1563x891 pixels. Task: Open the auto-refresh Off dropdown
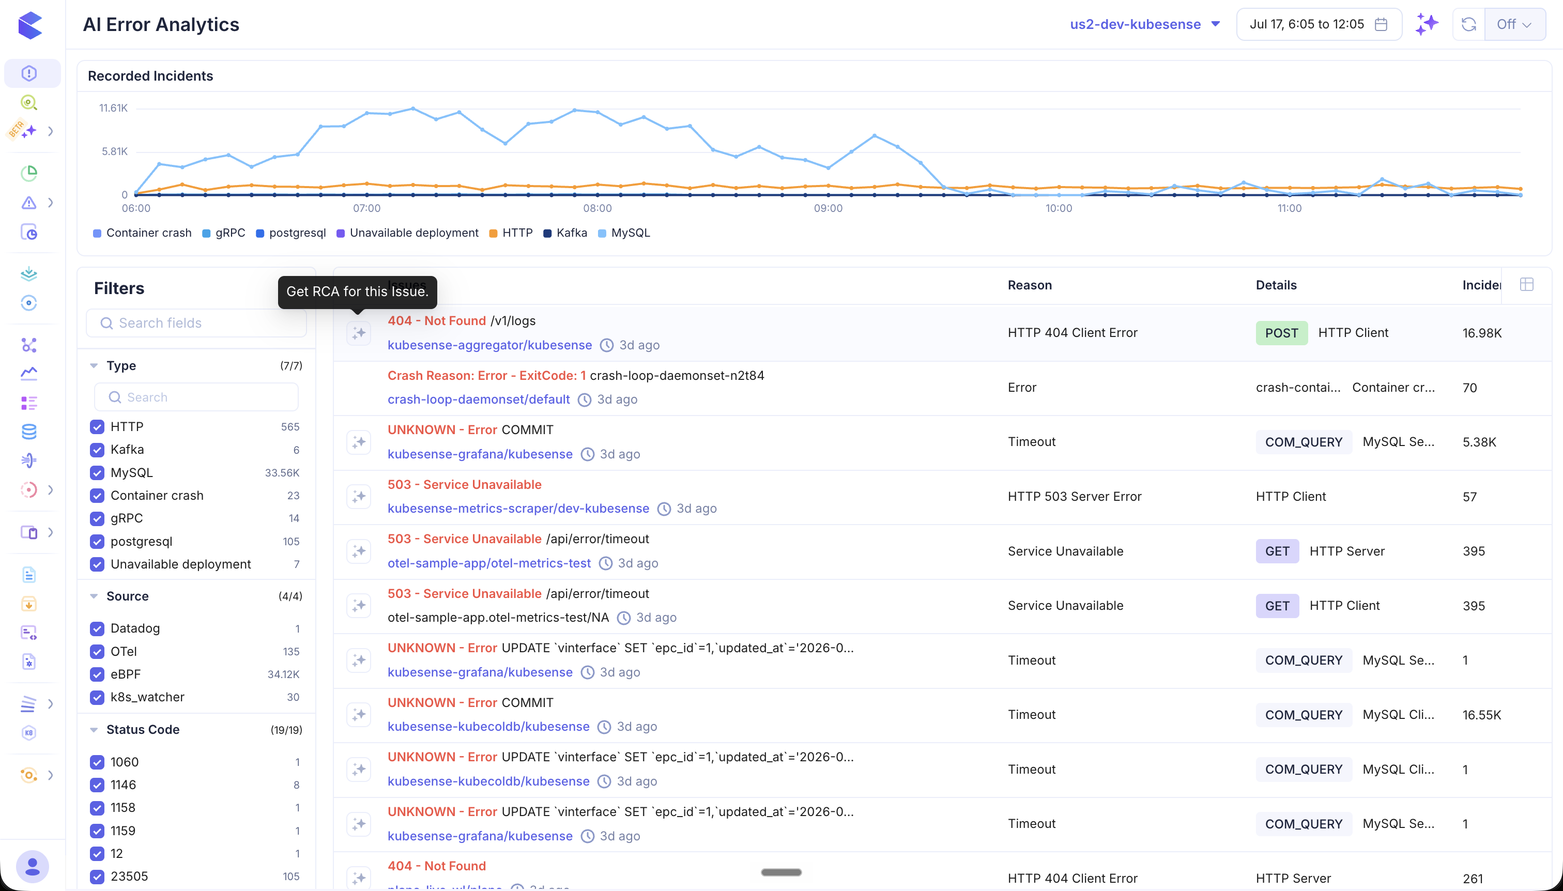tap(1514, 24)
